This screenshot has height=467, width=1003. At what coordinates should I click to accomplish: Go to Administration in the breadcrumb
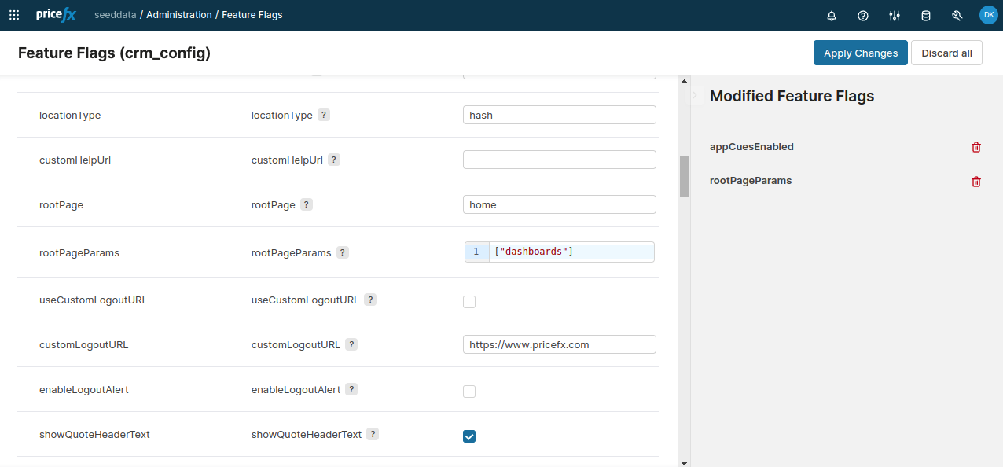coord(178,15)
